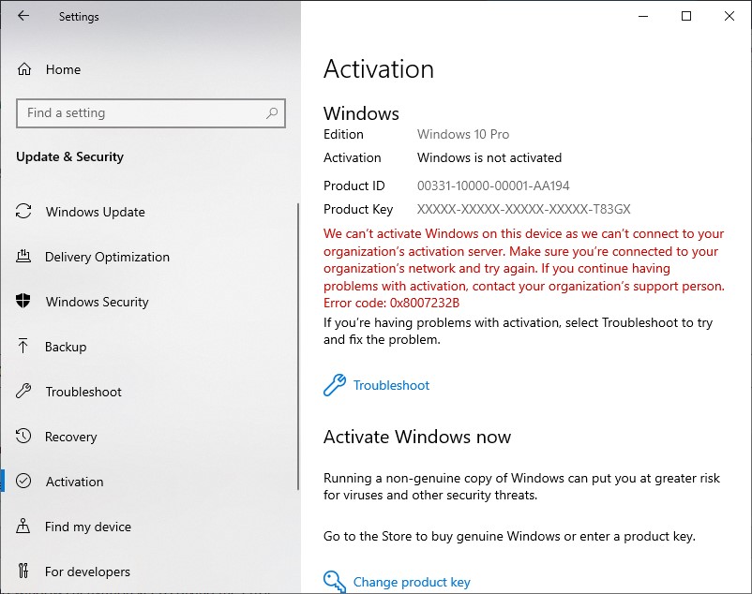752x594 pixels.
Task: Click the Windows 10 Pro edition value
Action: coord(463,134)
